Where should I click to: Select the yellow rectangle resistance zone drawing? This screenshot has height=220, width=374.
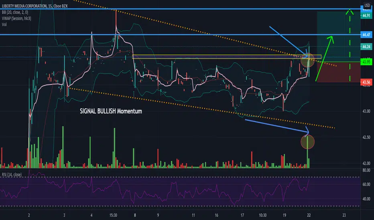coord(227,57)
